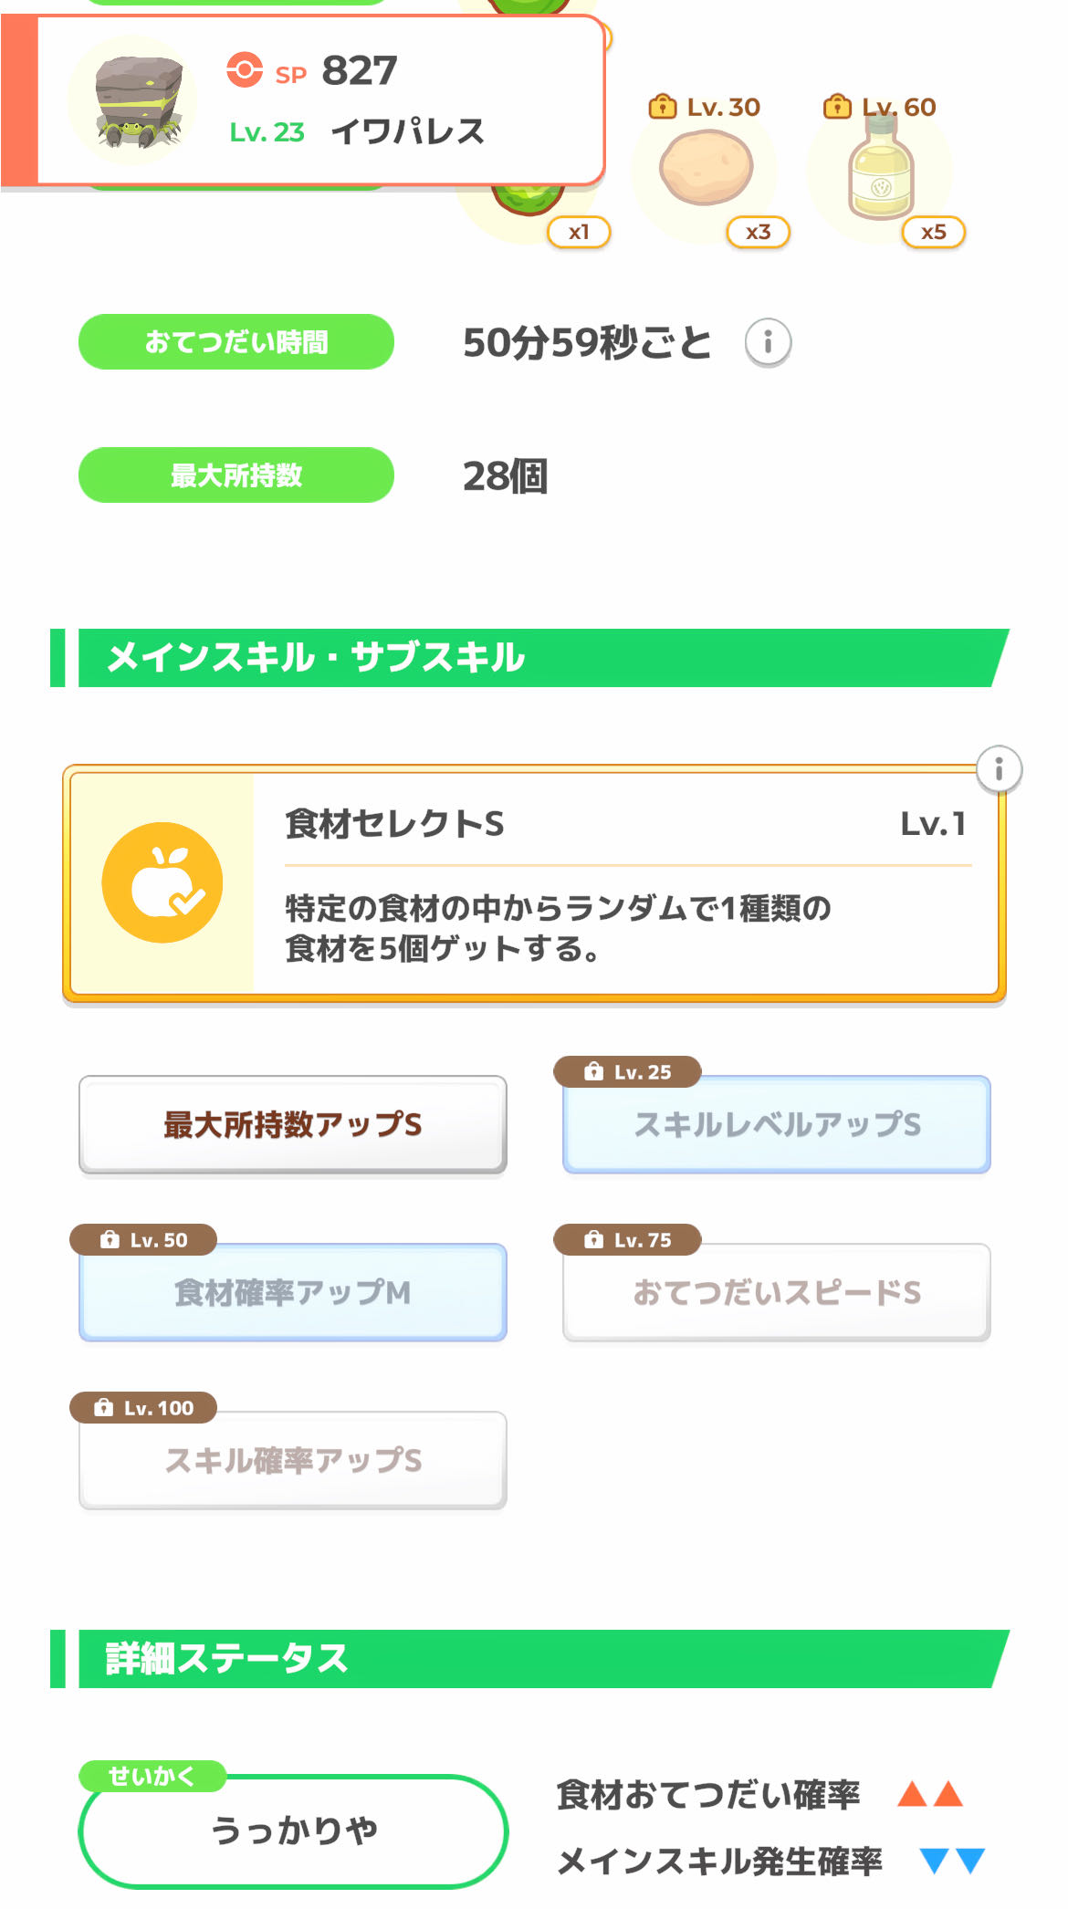Image resolution: width=1068 pixels, height=1909 pixels.
Task: Tap the blue down arrows for メインスキル発生確率
Action: point(952,1860)
